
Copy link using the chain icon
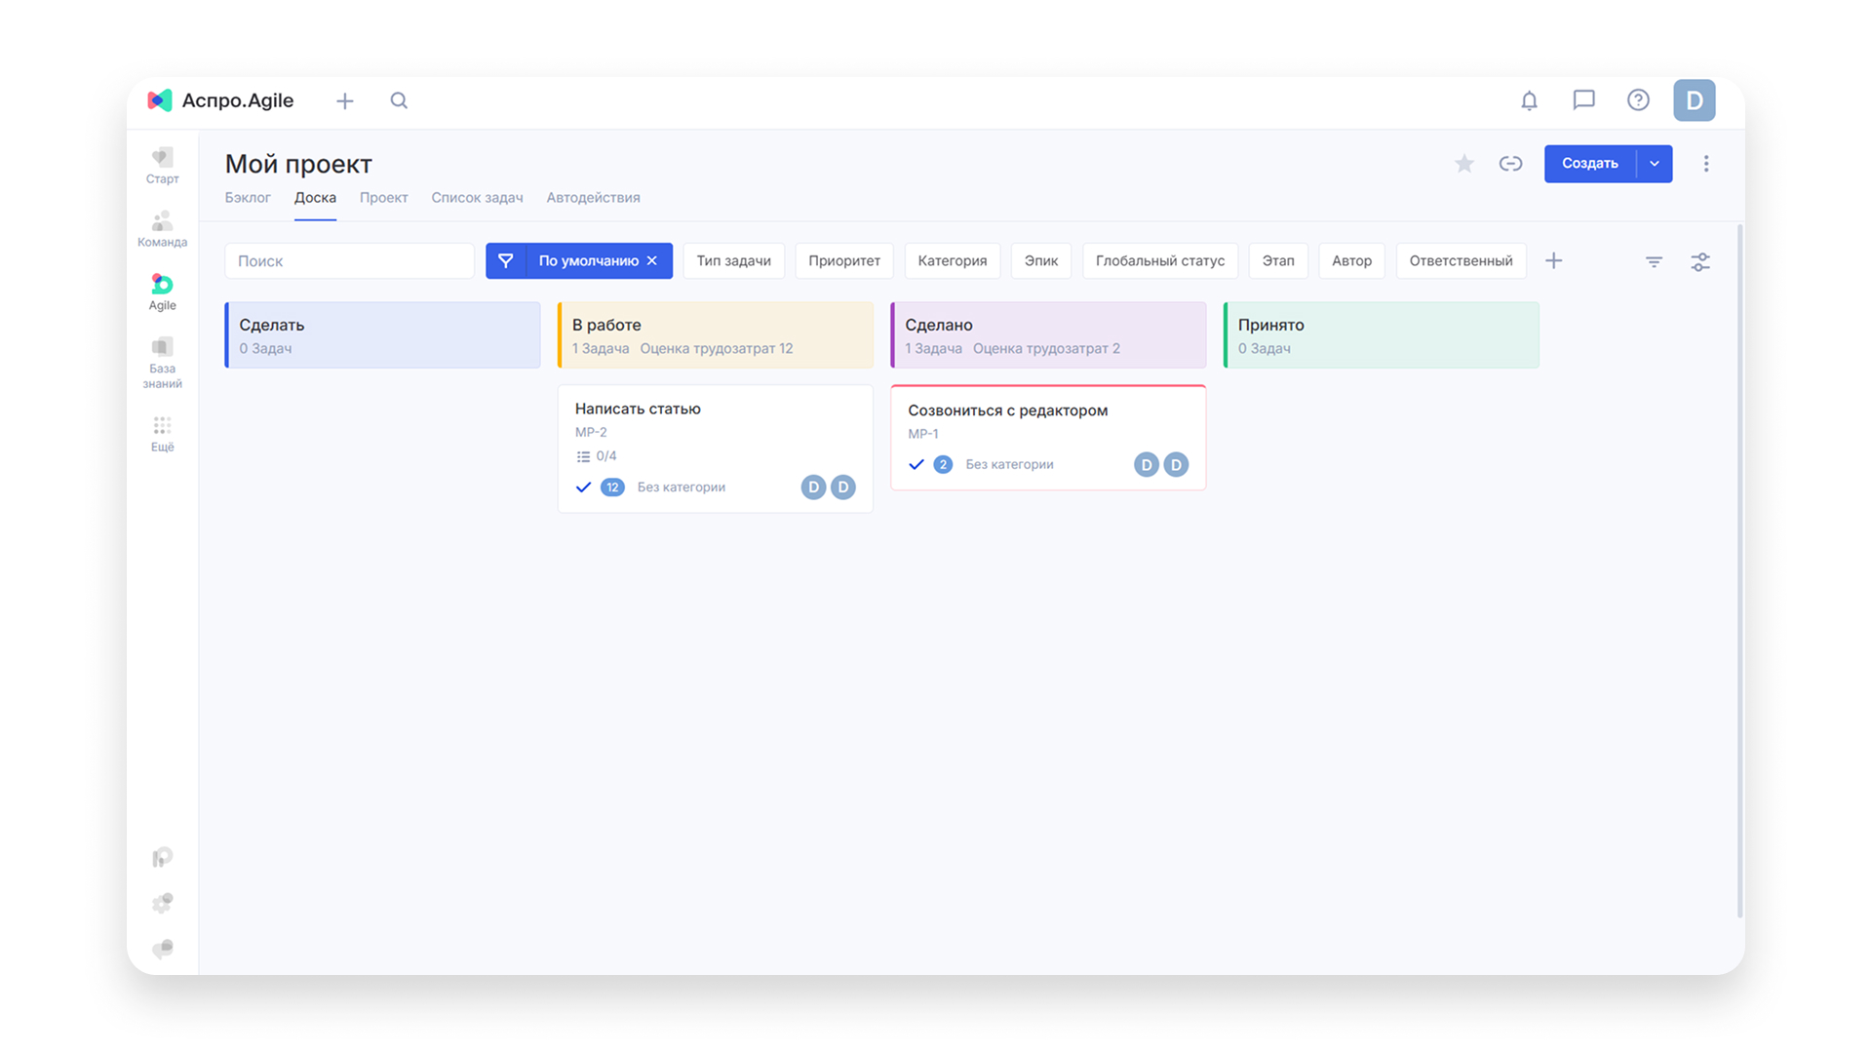[1511, 164]
